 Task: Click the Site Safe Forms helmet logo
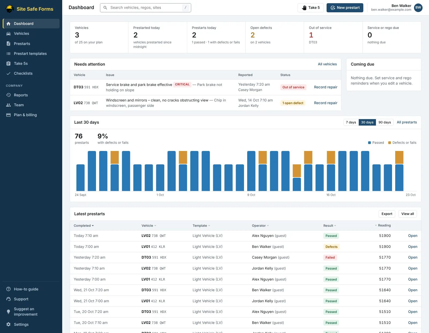click(x=10, y=9)
